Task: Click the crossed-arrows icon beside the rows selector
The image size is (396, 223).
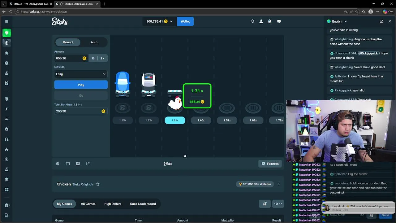Action: 265,204
